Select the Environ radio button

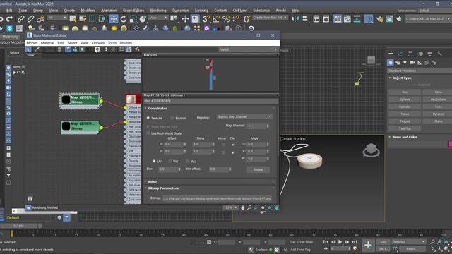(172, 118)
